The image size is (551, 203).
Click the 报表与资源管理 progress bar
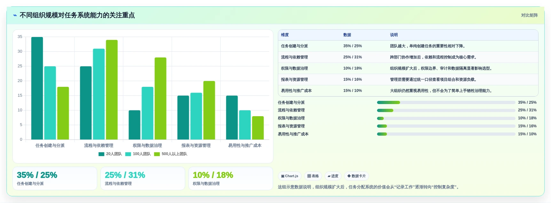point(446,126)
